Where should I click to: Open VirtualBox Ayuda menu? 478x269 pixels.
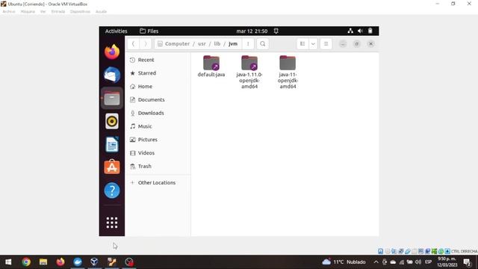[x=102, y=12]
